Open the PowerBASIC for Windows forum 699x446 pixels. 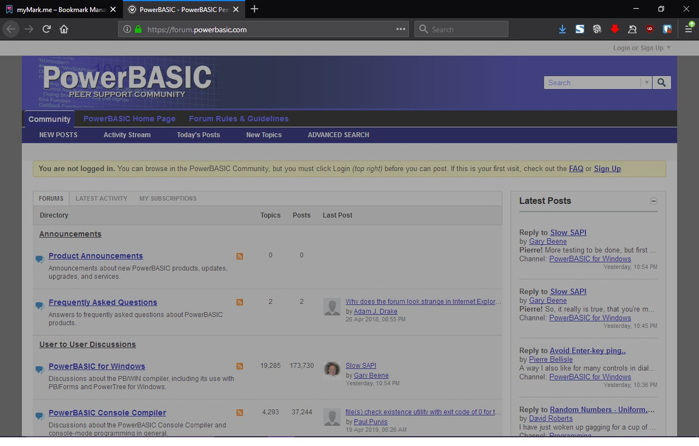point(97,366)
